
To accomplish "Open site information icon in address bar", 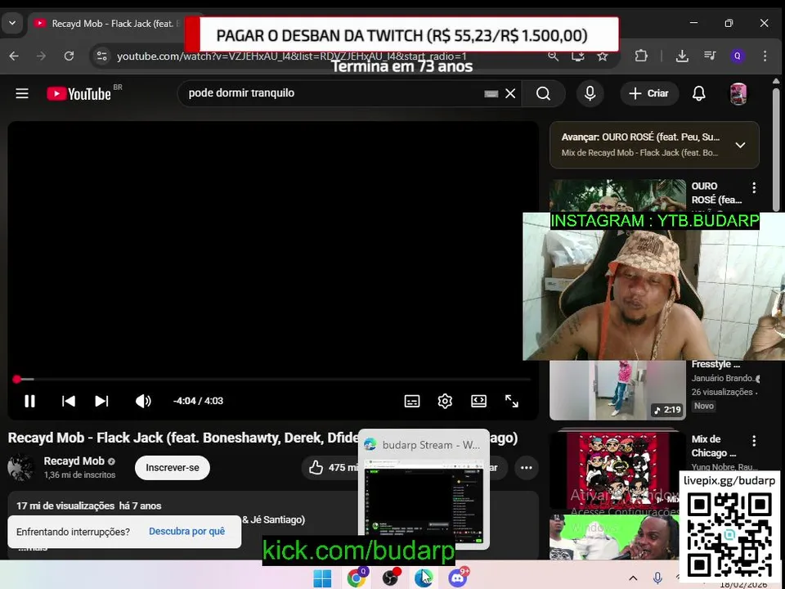I will [101, 56].
